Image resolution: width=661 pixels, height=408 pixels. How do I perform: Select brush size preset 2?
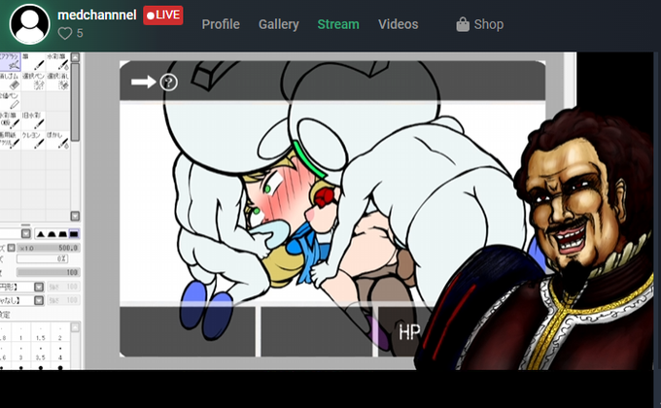[x=60, y=333]
